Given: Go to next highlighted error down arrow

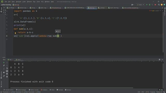Looking at the screenshot, I should [x=162, y=11].
